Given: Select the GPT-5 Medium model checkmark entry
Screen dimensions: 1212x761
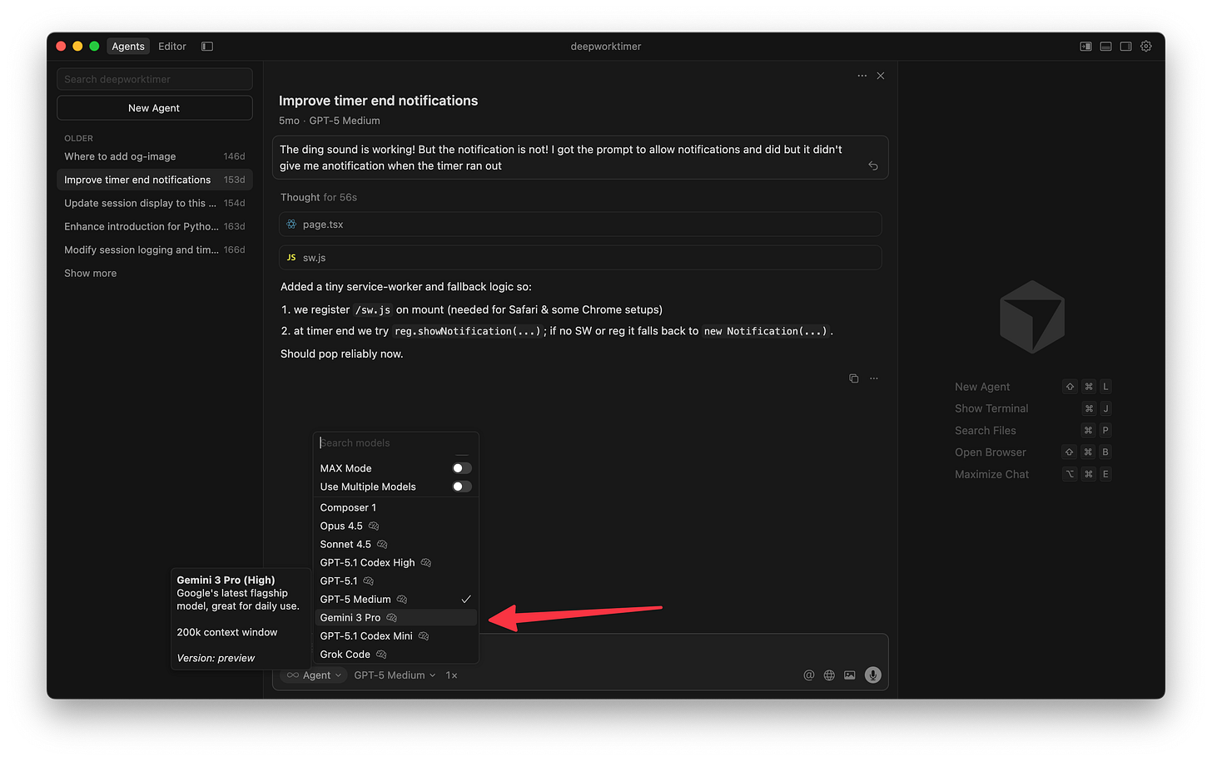Looking at the screenshot, I should pyautogui.click(x=355, y=599).
